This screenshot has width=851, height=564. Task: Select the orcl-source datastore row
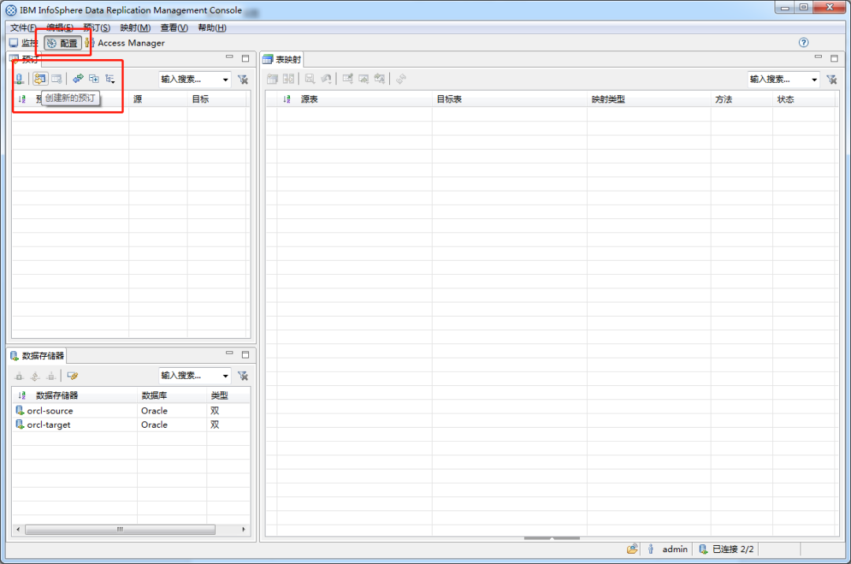click(x=131, y=410)
